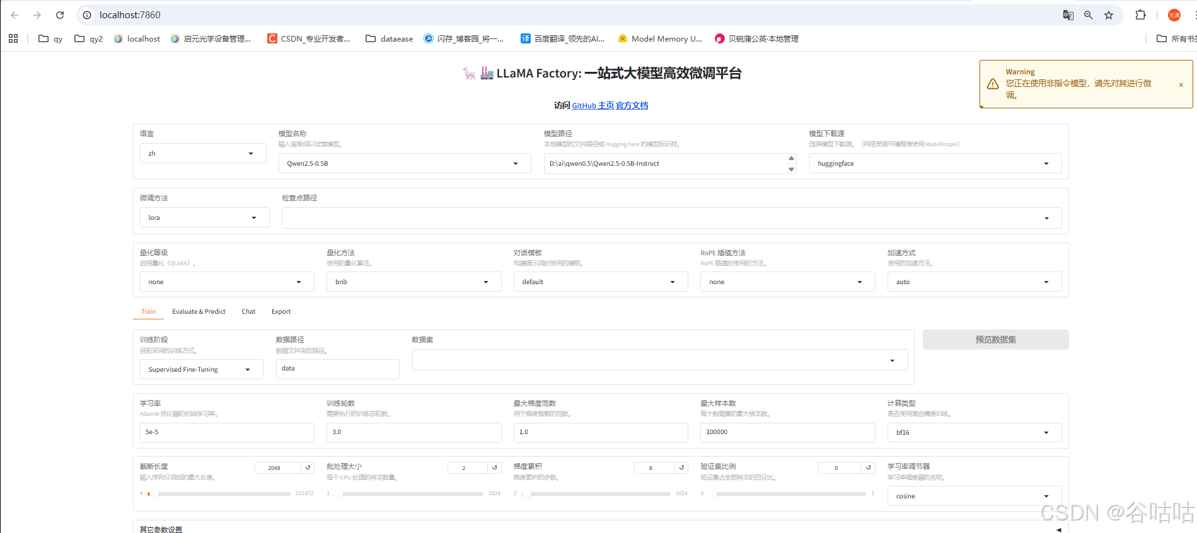
Task: Reset the 梯度累积 value with its reset icon
Action: point(681,467)
